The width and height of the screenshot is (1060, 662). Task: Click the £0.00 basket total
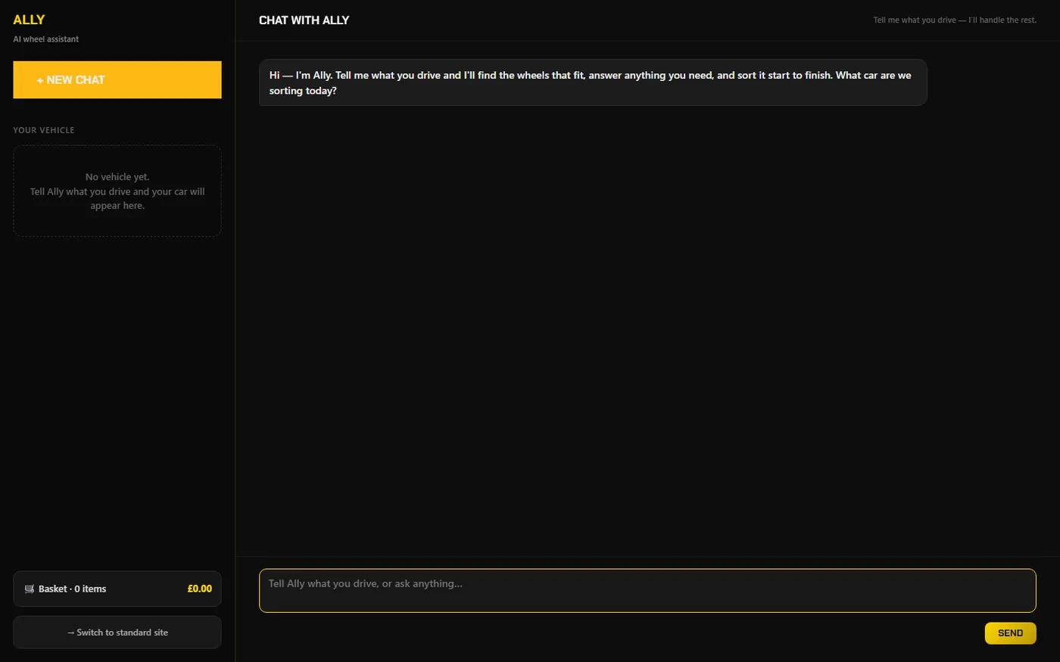coord(199,589)
